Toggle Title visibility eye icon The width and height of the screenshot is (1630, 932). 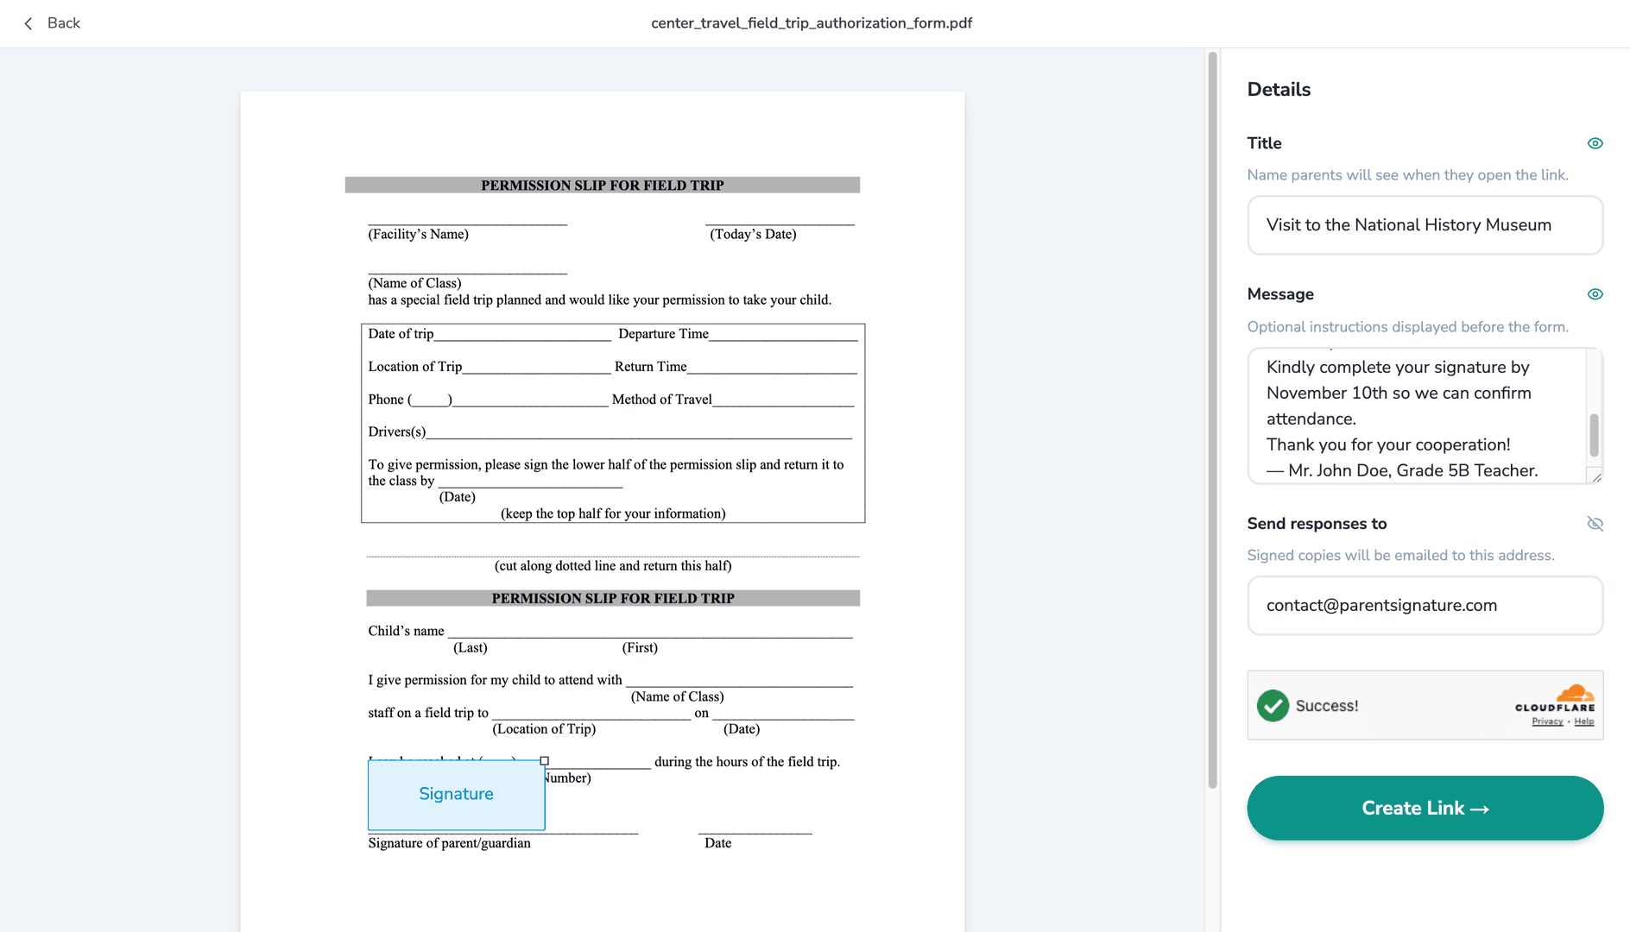[x=1595, y=143]
